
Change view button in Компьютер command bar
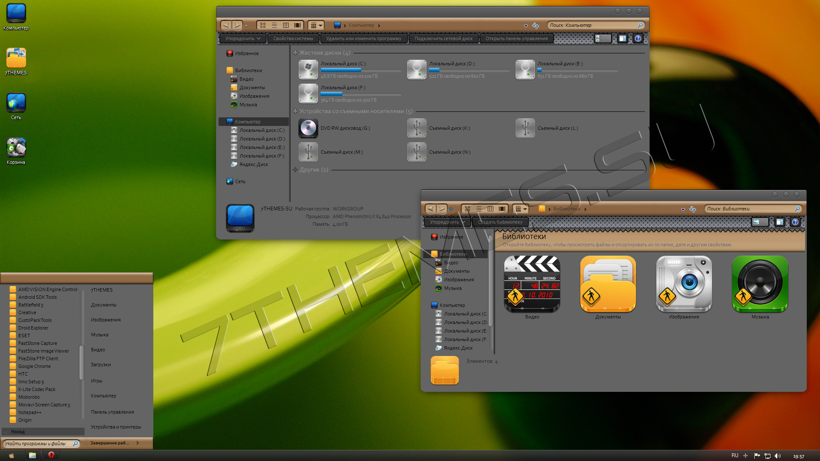point(603,38)
